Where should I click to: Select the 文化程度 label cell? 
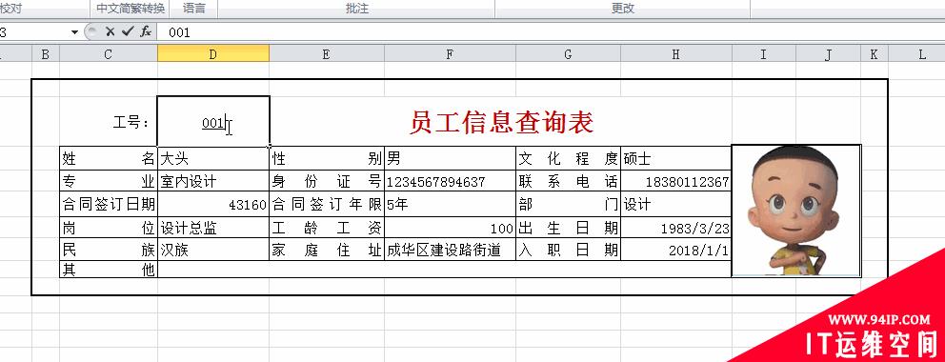[569, 158]
